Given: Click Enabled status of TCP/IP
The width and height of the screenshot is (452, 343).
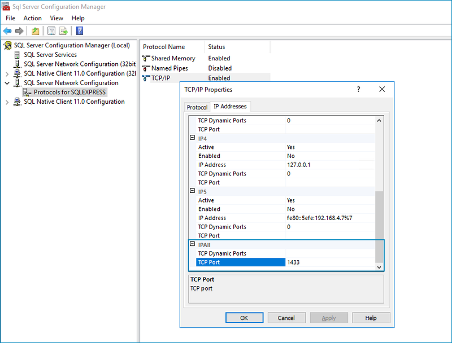Looking at the screenshot, I should point(219,78).
